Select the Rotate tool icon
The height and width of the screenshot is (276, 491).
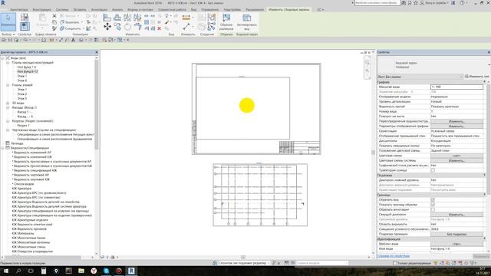point(127,27)
